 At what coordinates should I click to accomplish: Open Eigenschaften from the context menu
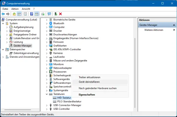(x=87, y=95)
